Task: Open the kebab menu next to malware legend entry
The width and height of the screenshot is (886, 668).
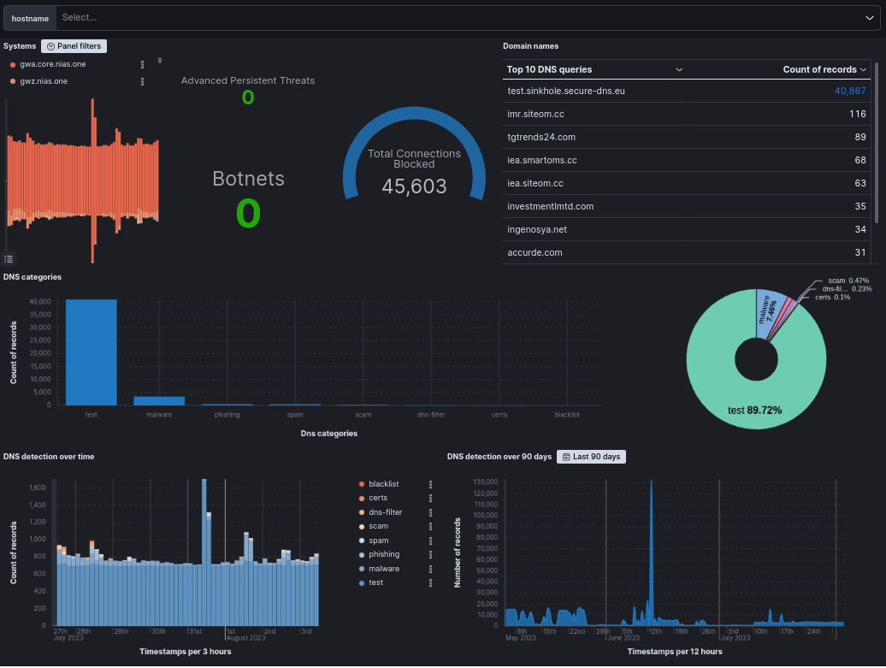Action: [x=430, y=568]
